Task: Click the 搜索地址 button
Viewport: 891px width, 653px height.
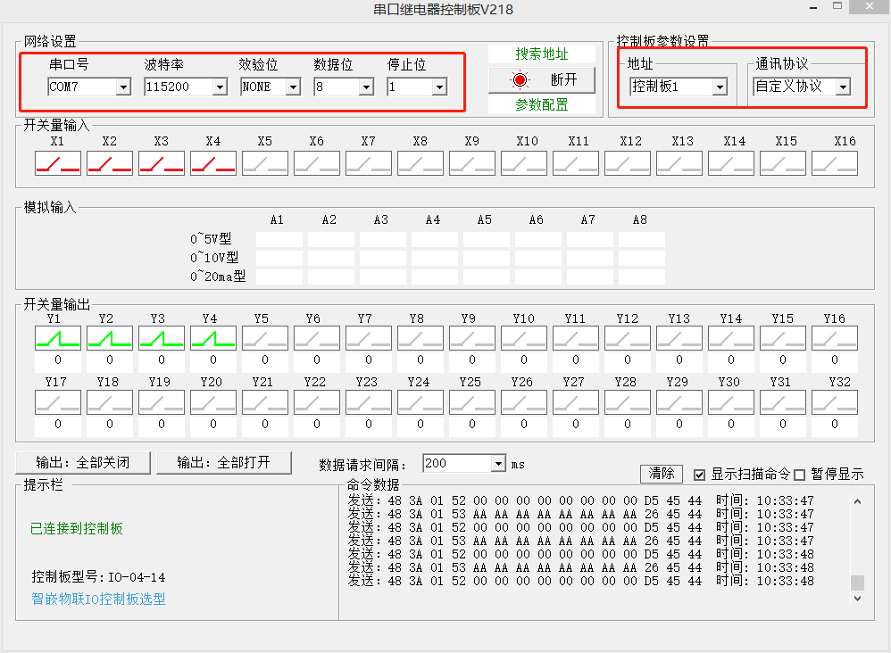Action: [542, 54]
